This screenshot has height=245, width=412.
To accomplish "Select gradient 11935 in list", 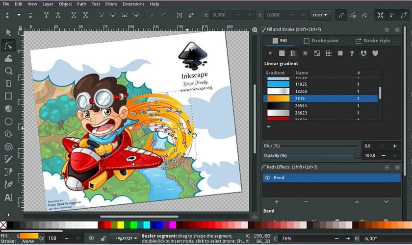I will 320,84.
